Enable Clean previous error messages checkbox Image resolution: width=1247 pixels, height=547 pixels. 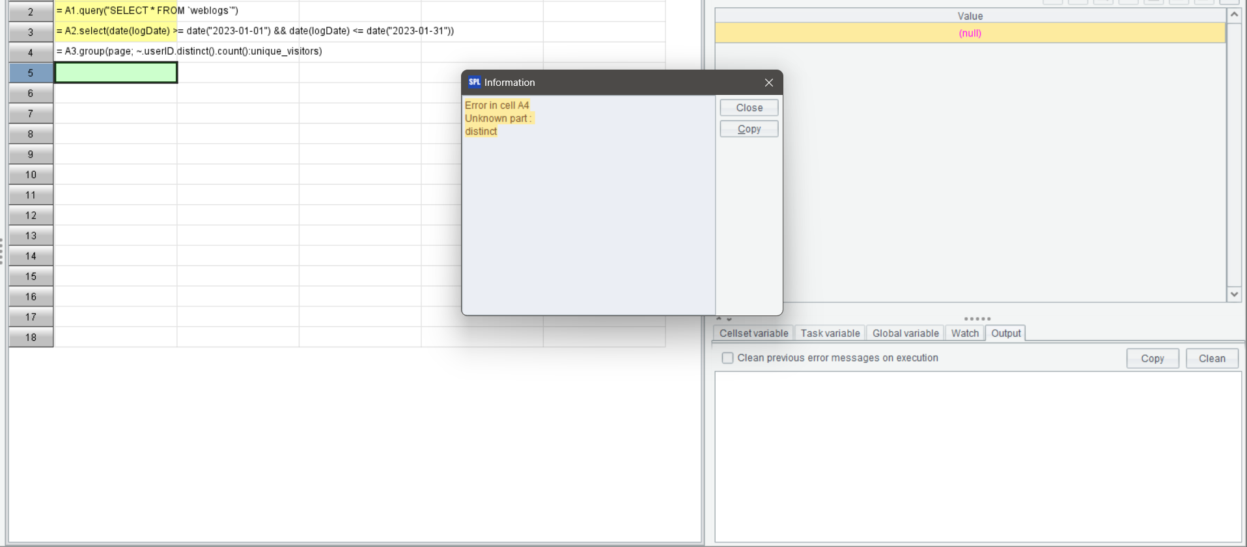tap(727, 358)
